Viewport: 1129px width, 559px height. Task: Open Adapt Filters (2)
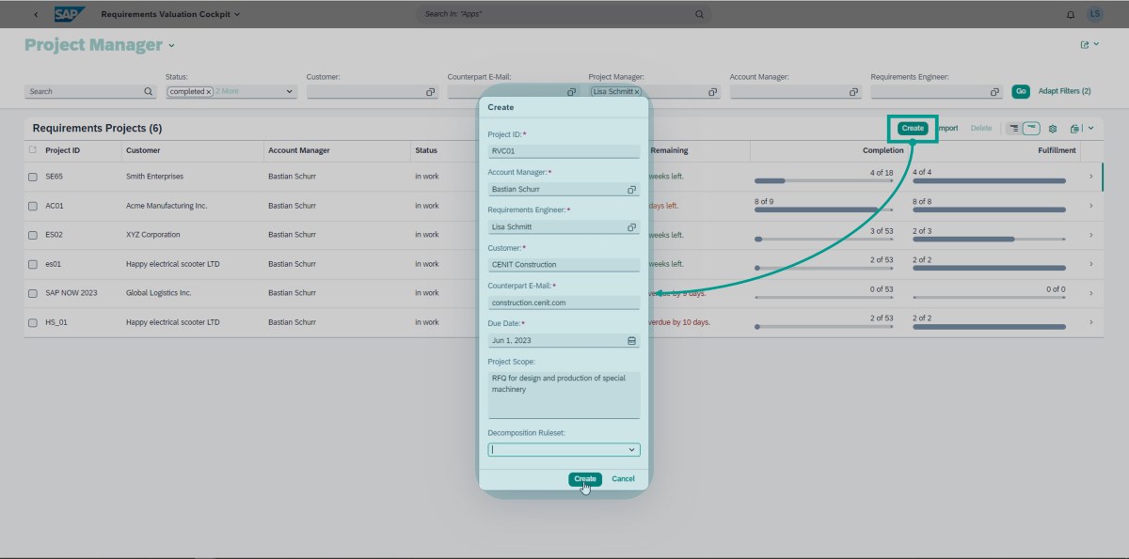click(x=1064, y=91)
